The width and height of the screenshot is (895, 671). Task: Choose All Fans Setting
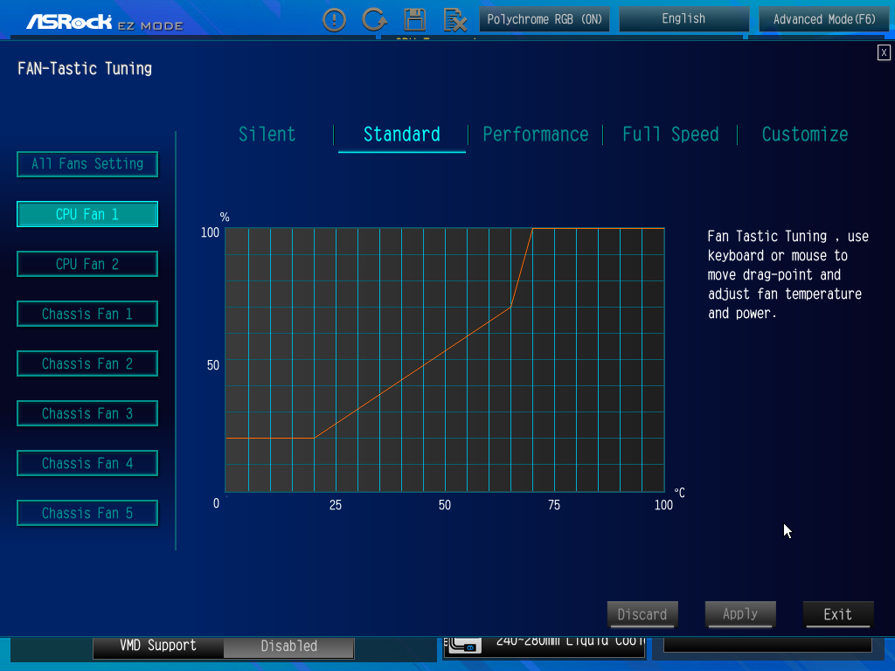point(87,164)
